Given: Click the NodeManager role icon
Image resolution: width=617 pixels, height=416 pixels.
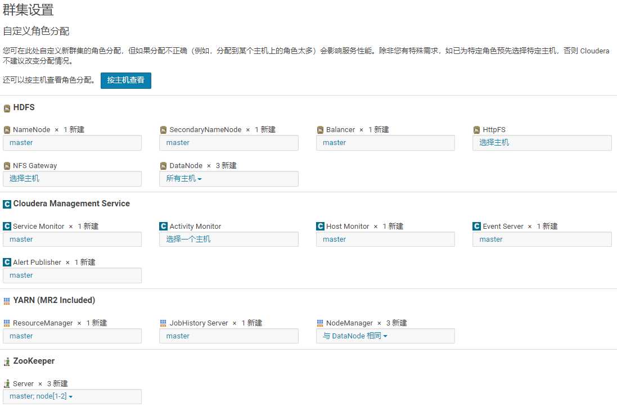Looking at the screenshot, I should pos(320,323).
